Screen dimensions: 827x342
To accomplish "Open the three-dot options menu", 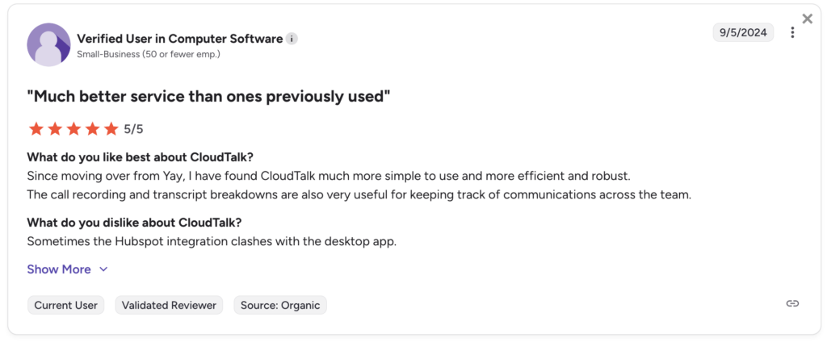I will tap(792, 32).
